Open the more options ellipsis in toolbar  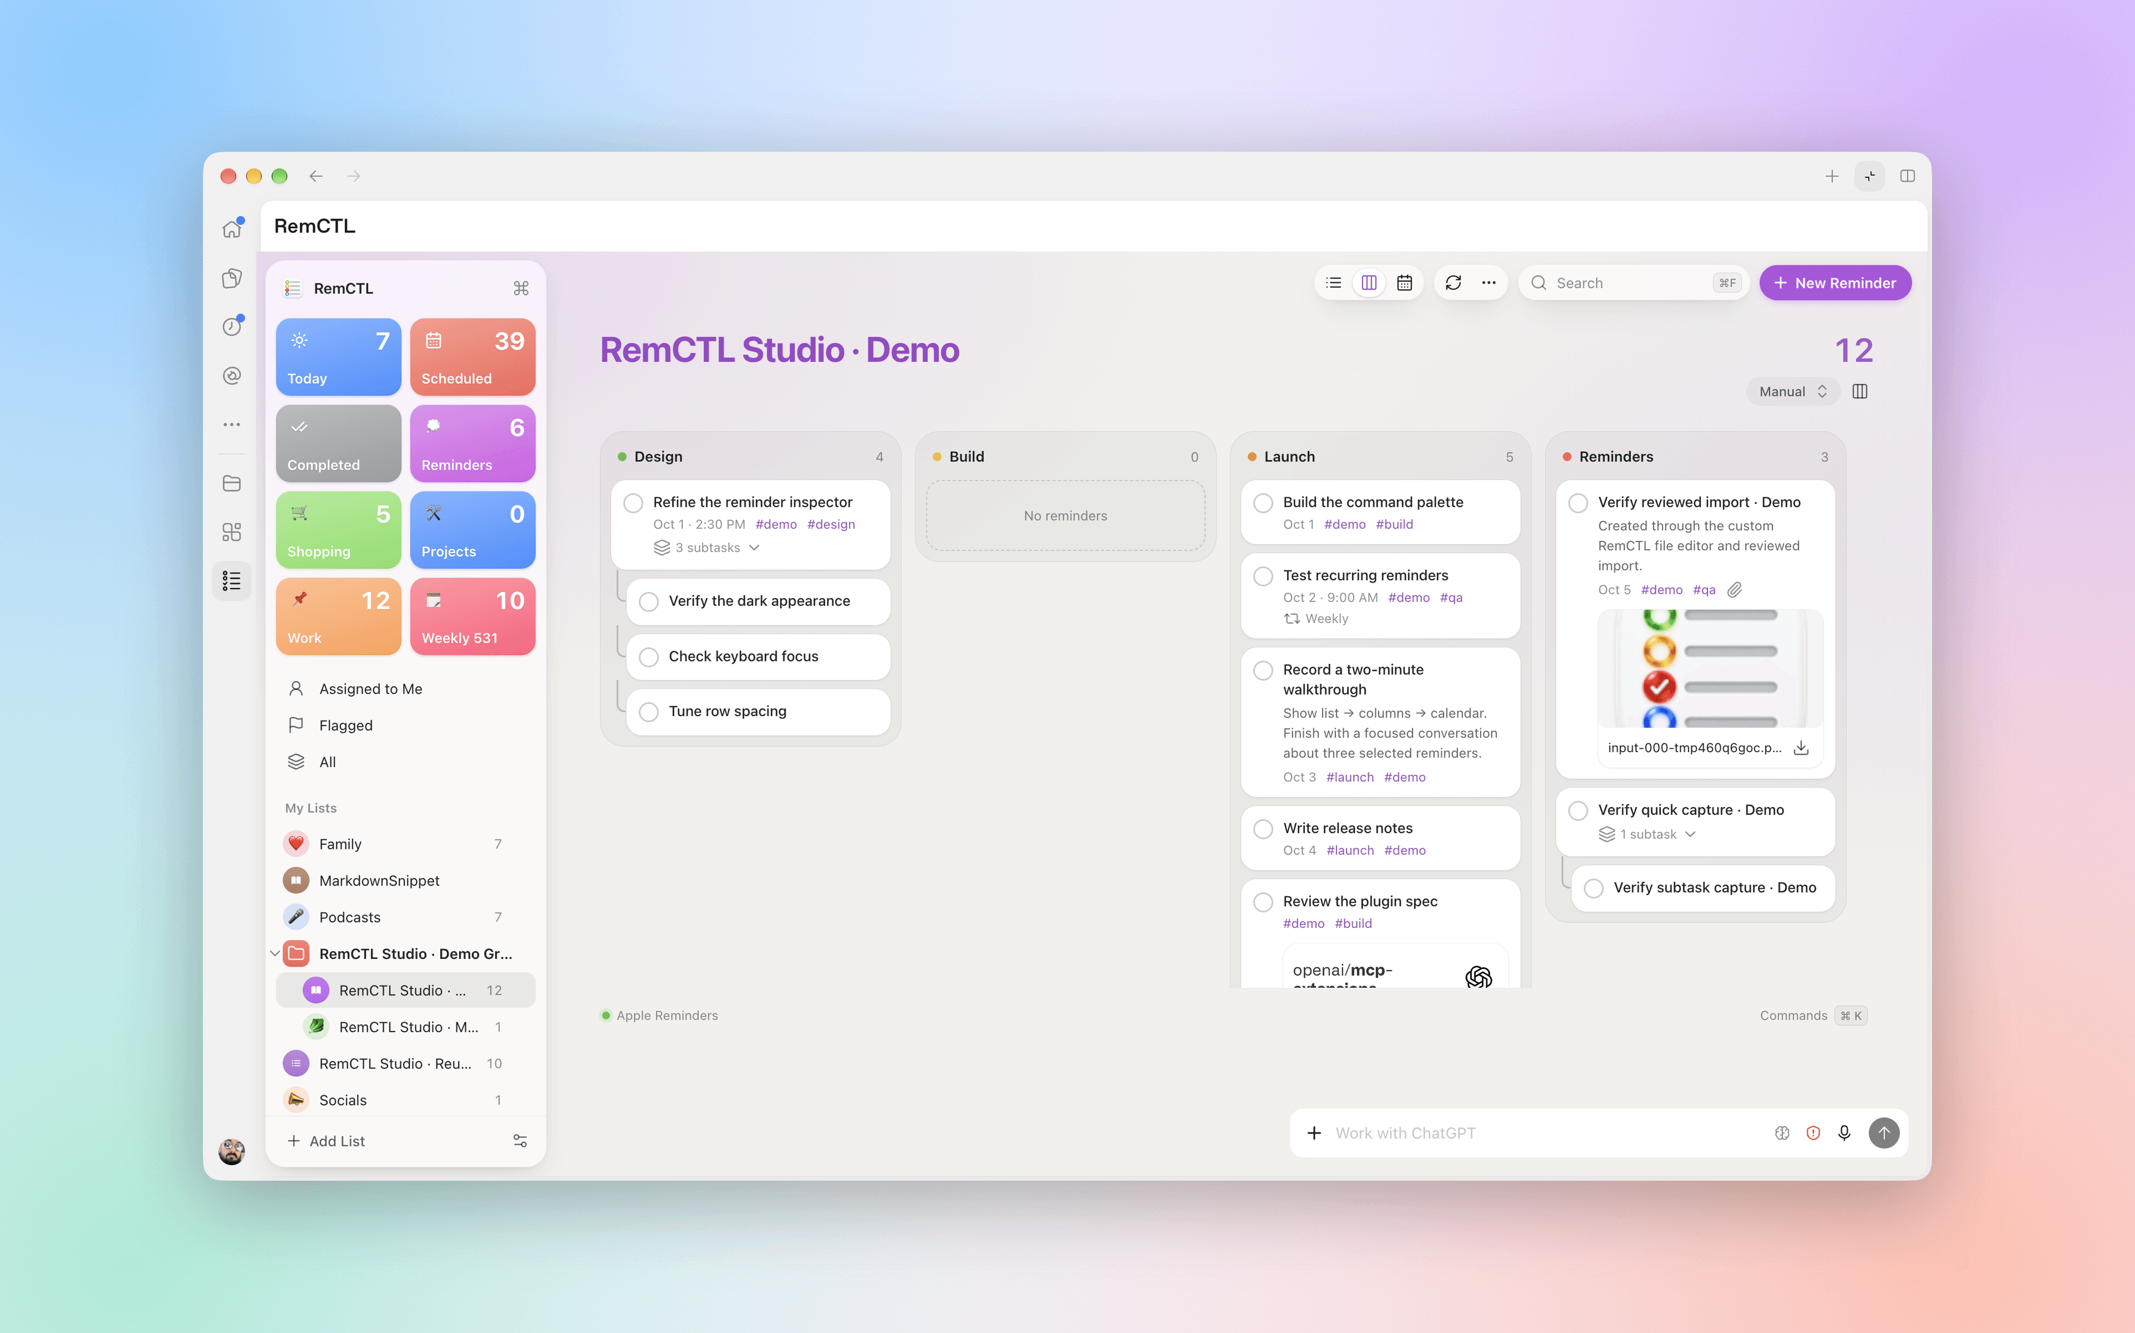tap(1489, 283)
